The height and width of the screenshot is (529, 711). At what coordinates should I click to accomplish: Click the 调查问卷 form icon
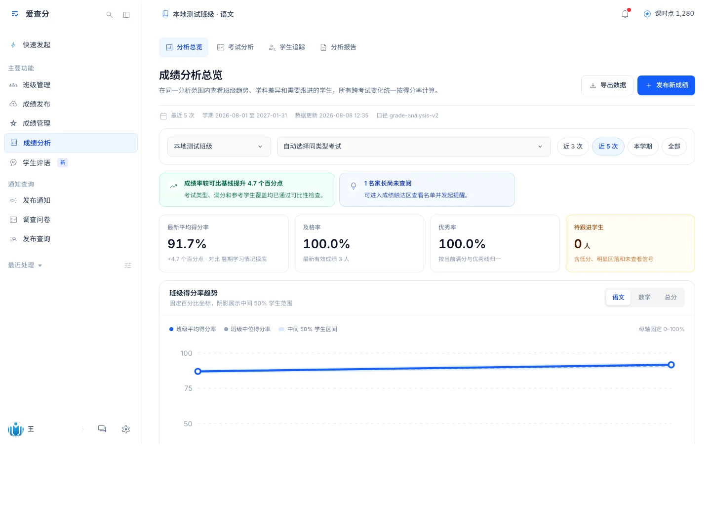13,220
